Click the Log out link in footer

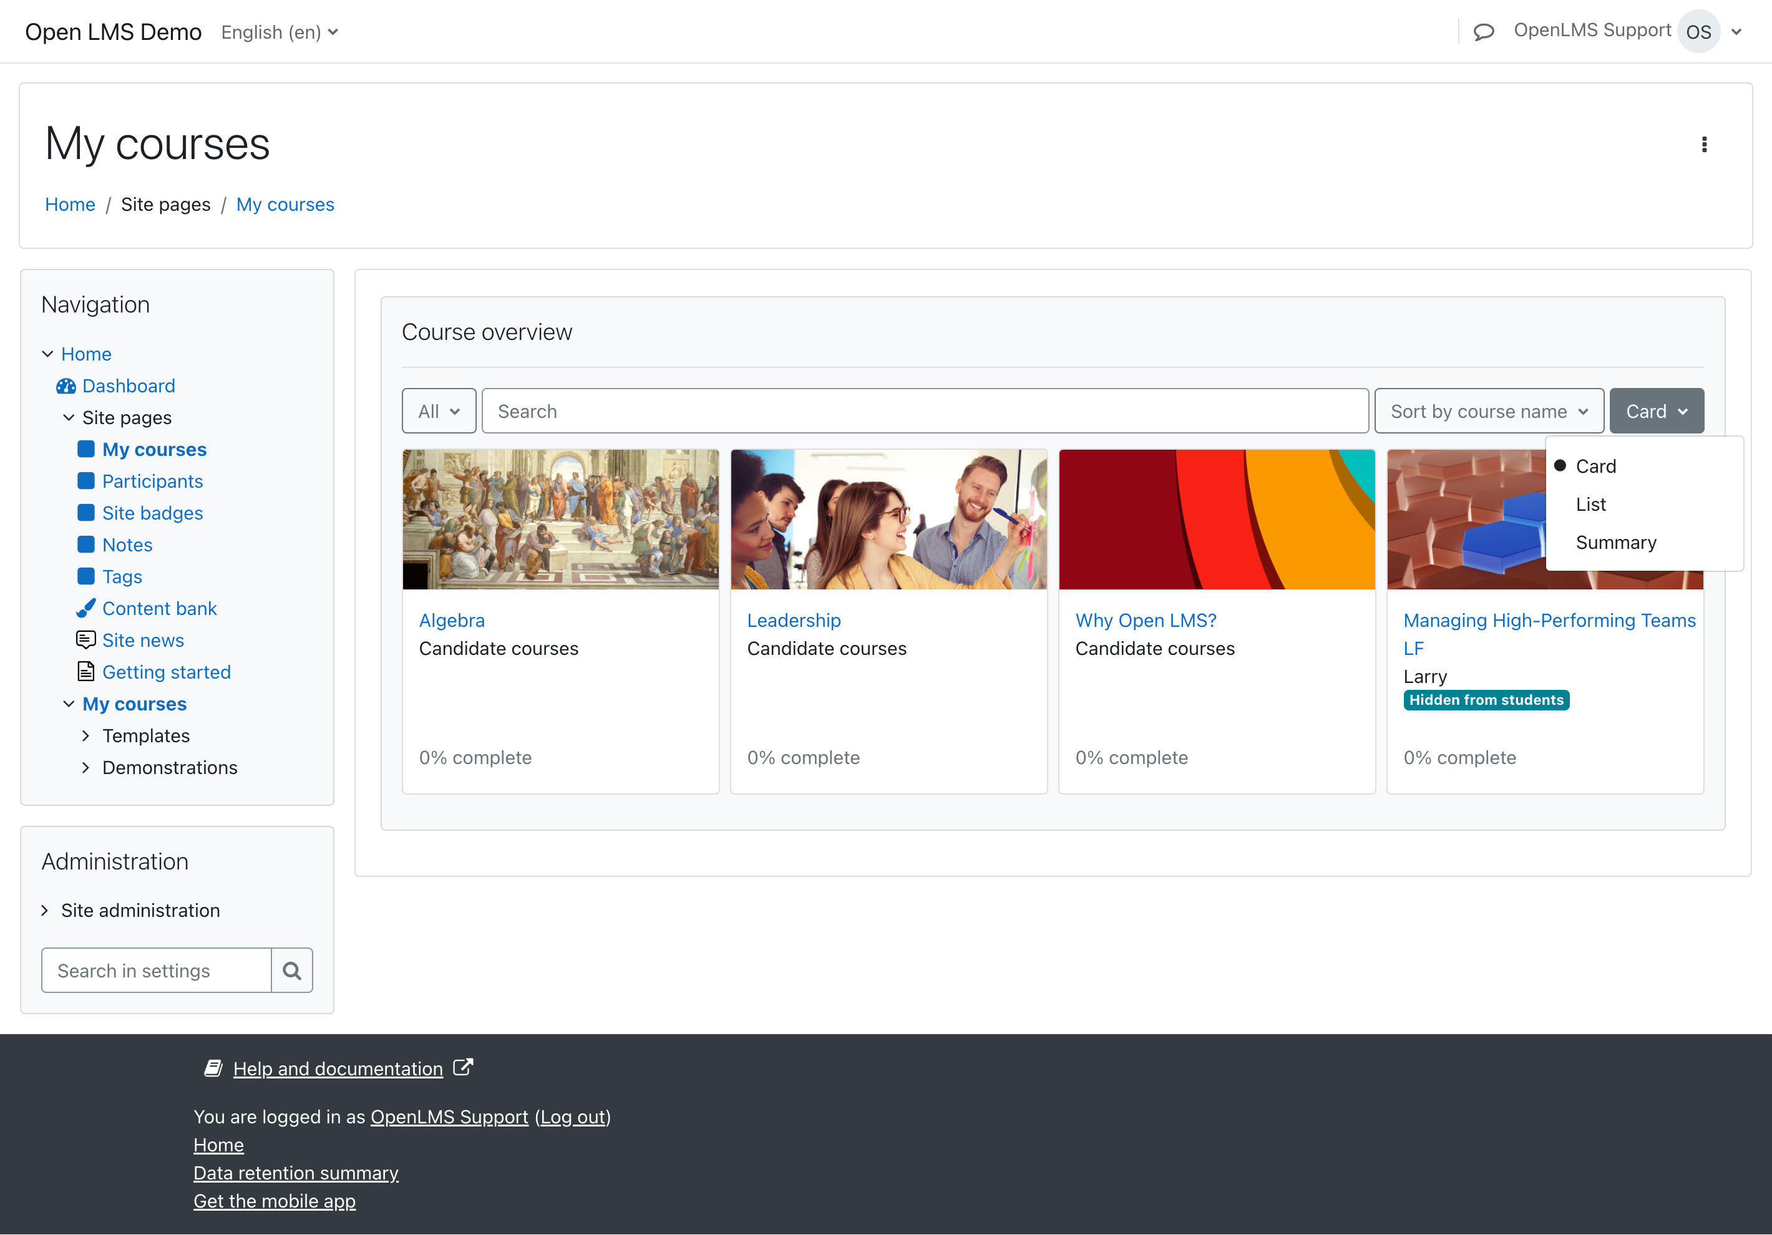pos(573,1116)
